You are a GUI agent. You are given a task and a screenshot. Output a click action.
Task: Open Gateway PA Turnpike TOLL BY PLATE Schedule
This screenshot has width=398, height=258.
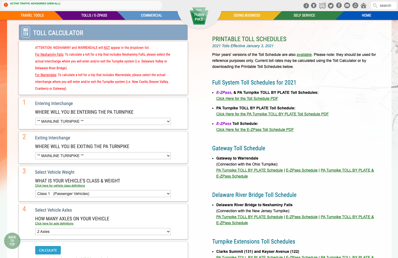tap(250, 170)
